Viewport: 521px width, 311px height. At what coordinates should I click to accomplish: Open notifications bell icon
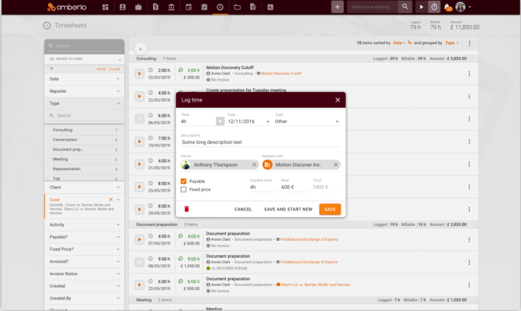point(447,7)
